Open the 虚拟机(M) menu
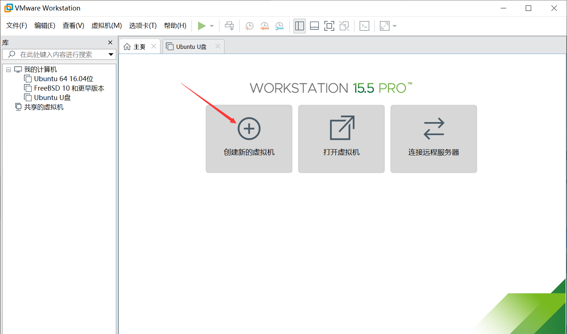This screenshot has height=334, width=567. click(107, 25)
